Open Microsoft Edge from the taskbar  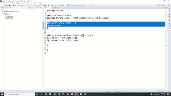point(63,94)
